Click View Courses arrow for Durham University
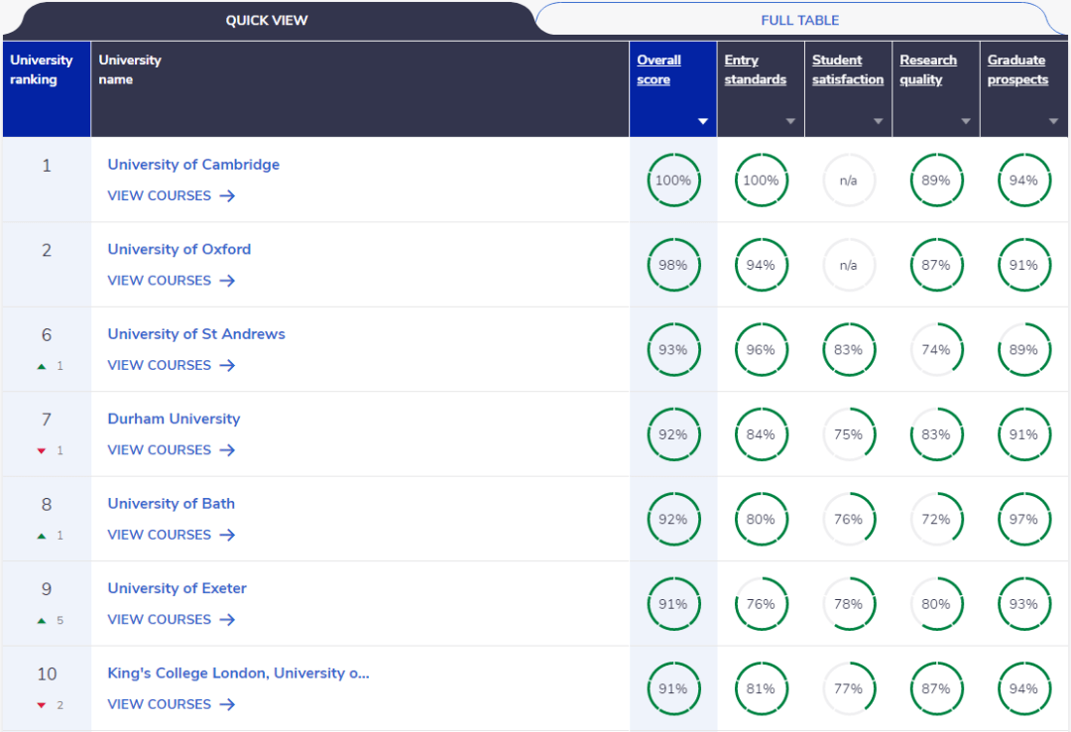This screenshot has width=1071, height=732. [227, 450]
